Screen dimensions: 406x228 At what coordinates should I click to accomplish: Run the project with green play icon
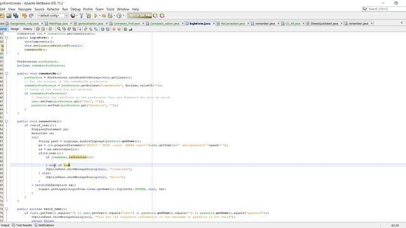tap(96, 16)
